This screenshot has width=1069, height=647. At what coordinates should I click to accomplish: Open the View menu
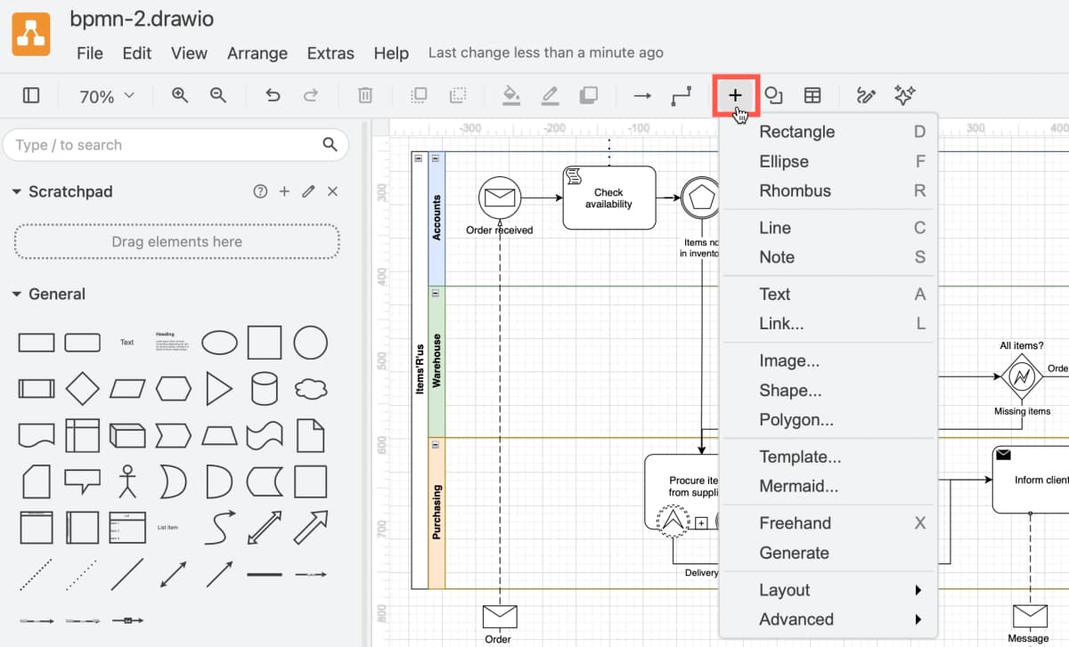[x=189, y=53]
